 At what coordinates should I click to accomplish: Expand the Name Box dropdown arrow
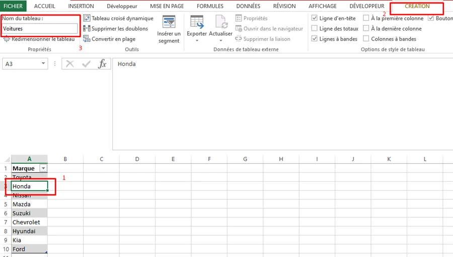tap(43, 64)
